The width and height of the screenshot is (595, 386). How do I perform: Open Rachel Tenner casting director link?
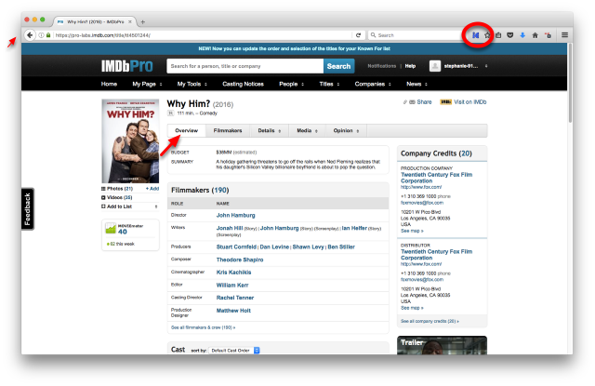[235, 298]
